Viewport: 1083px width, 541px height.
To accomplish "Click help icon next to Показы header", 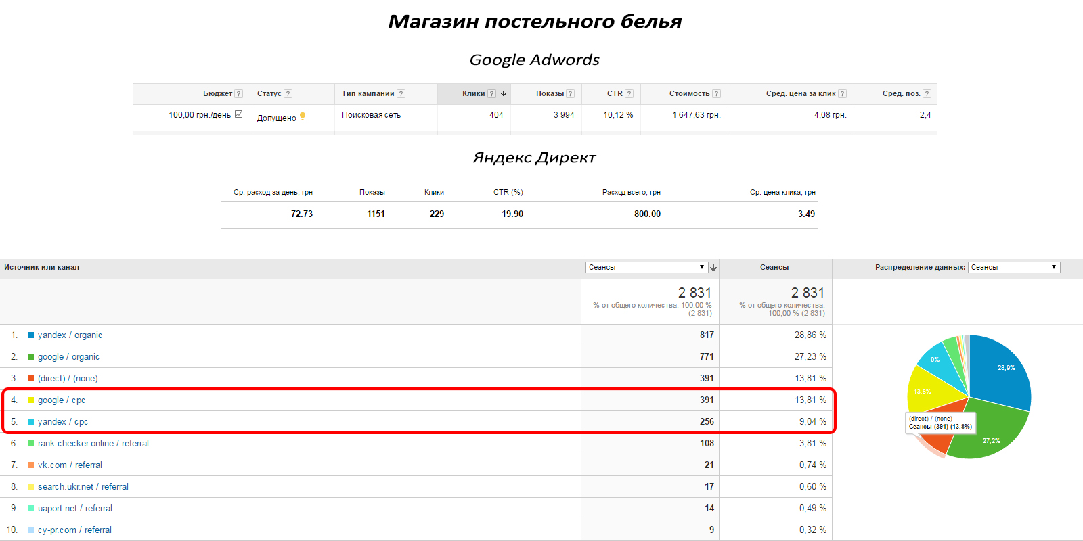I will click(570, 94).
